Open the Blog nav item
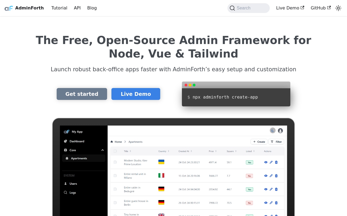Screen dimensions: 347x216 (92, 8)
